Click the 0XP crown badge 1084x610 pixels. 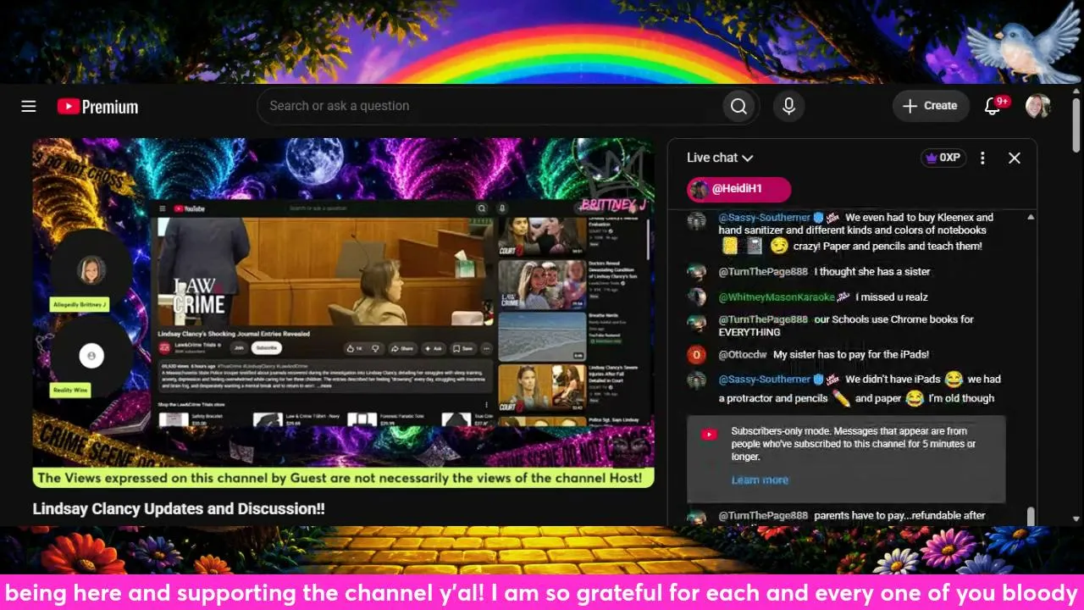943,158
